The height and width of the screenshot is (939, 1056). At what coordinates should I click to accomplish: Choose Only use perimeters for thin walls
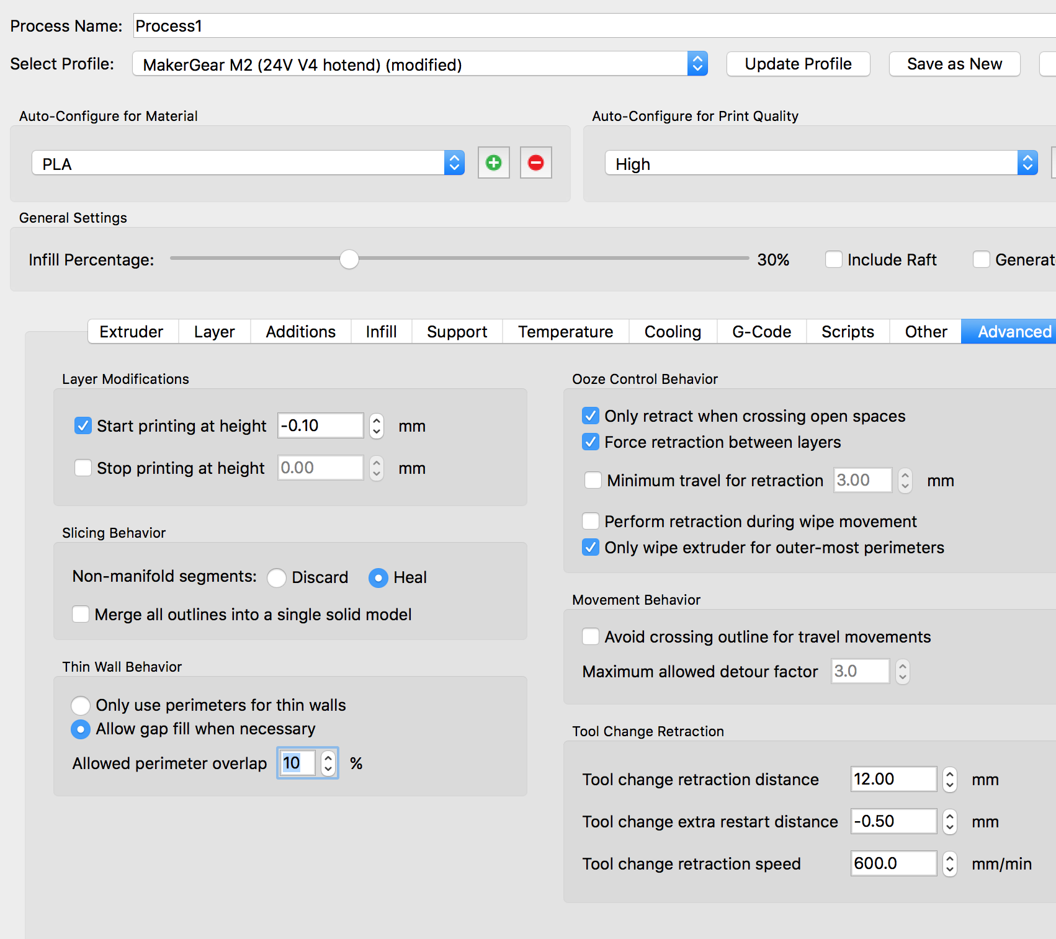(x=81, y=705)
